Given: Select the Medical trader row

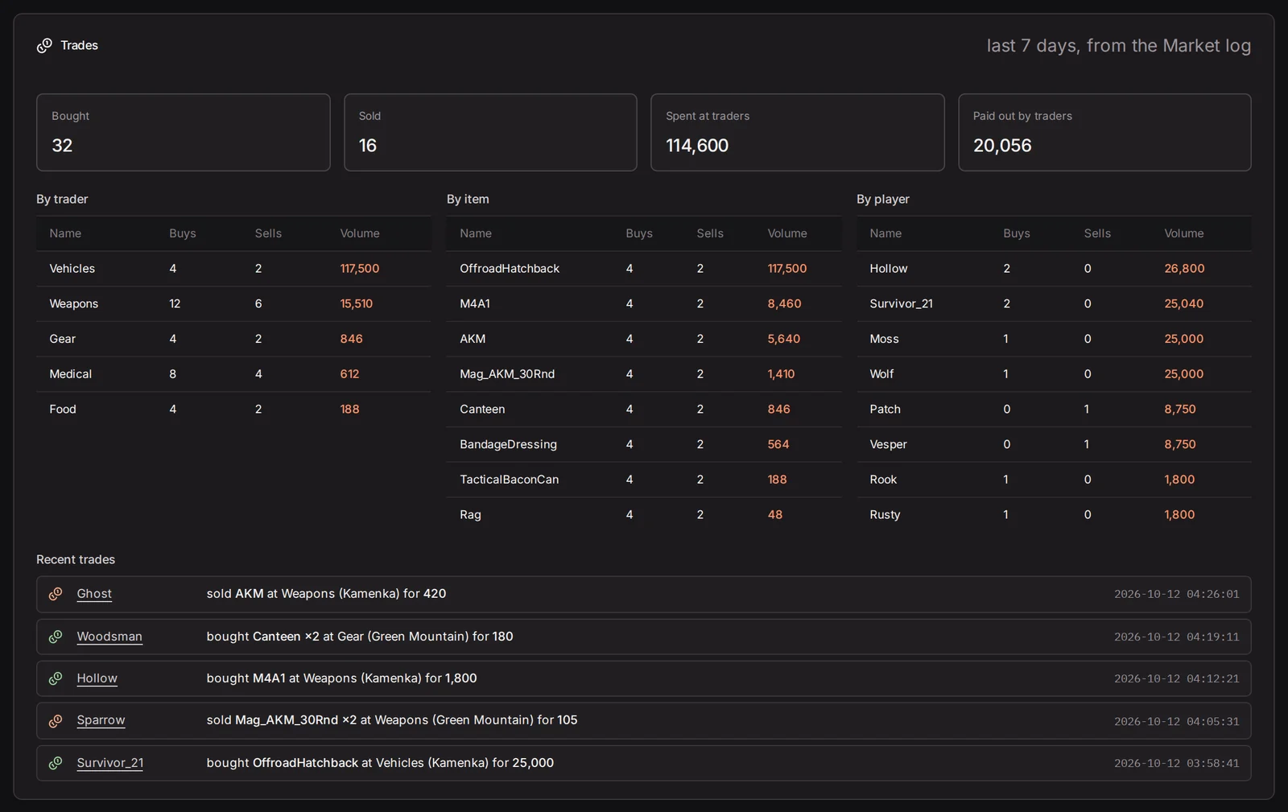Looking at the screenshot, I should [233, 374].
